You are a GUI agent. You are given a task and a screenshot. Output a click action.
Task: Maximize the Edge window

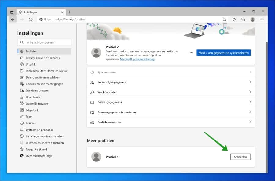click(x=254, y=11)
